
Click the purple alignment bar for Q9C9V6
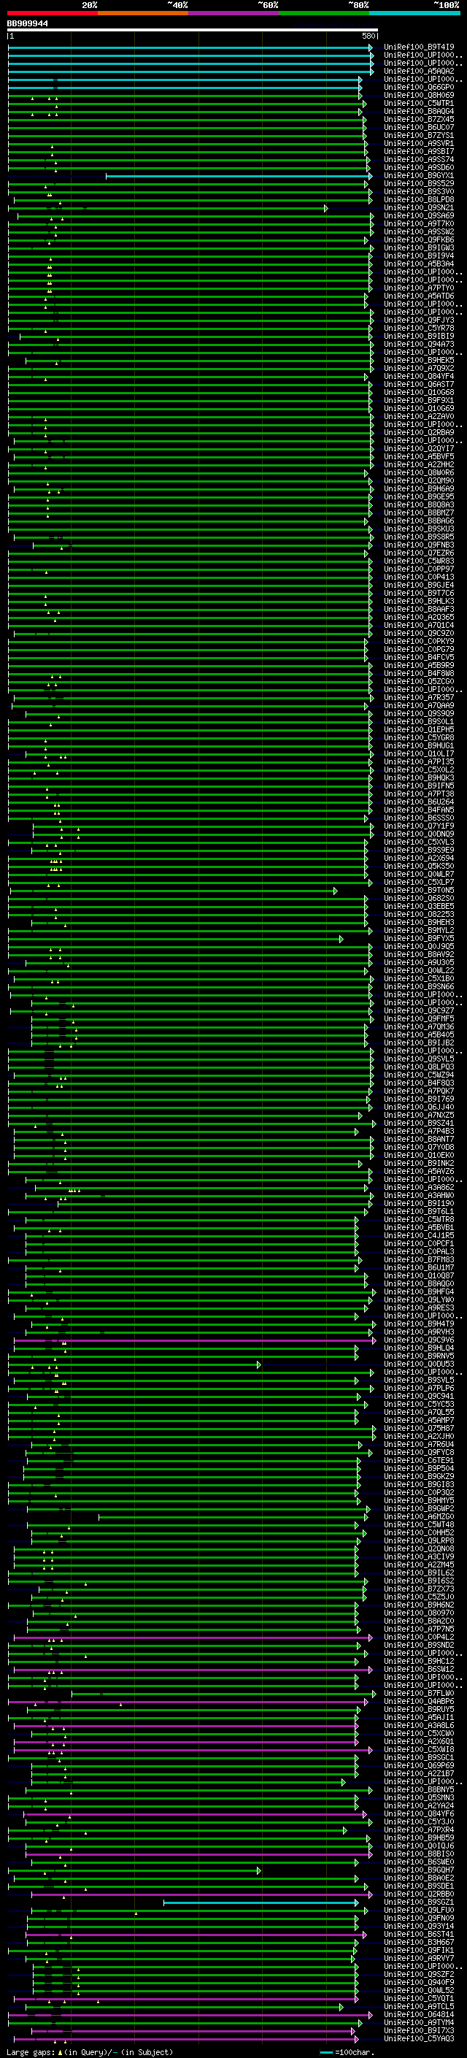click(x=194, y=1340)
